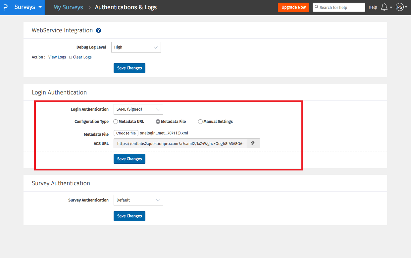Select the Manual Settings radio option

pos(200,122)
